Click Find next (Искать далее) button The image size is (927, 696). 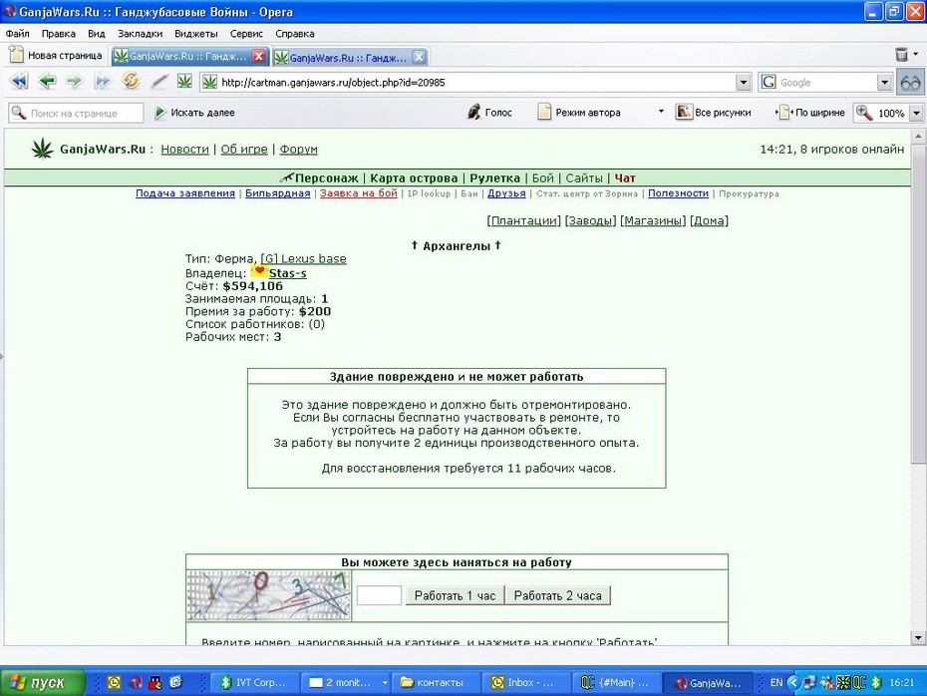coord(194,113)
